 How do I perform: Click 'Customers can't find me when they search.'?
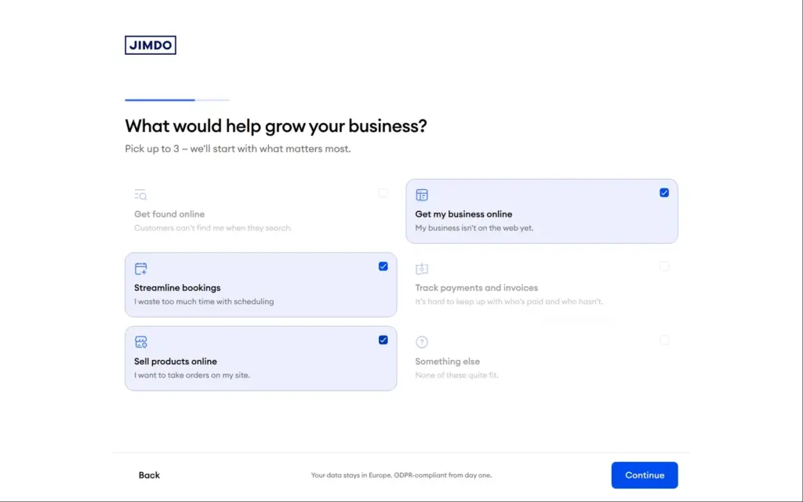pos(213,228)
